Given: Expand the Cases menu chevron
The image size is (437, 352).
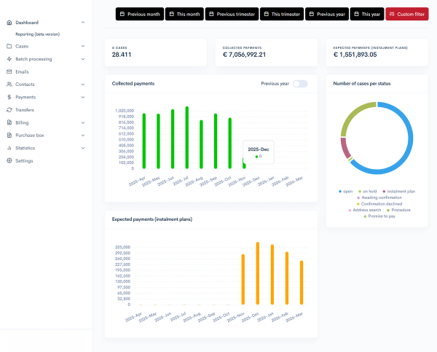Looking at the screenshot, I should pos(83,46).
